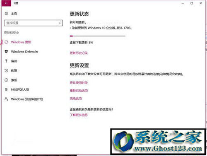This screenshot has width=207, height=156.
Task: Go to 恢复 recovery section
Action: coord(14,71)
